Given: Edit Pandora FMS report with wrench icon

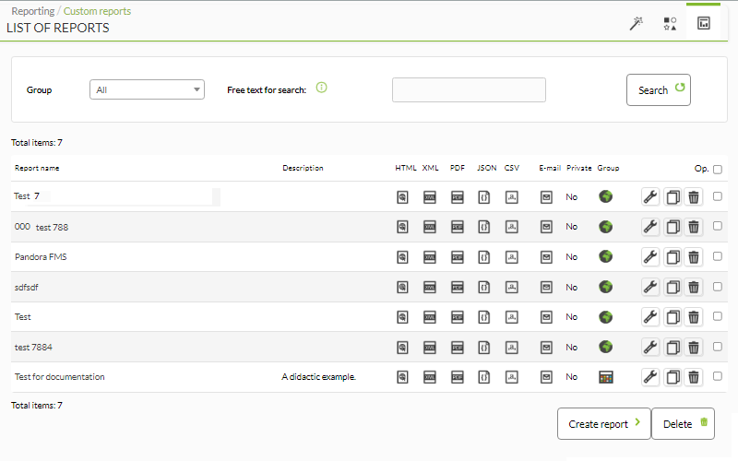Looking at the screenshot, I should 650,257.
